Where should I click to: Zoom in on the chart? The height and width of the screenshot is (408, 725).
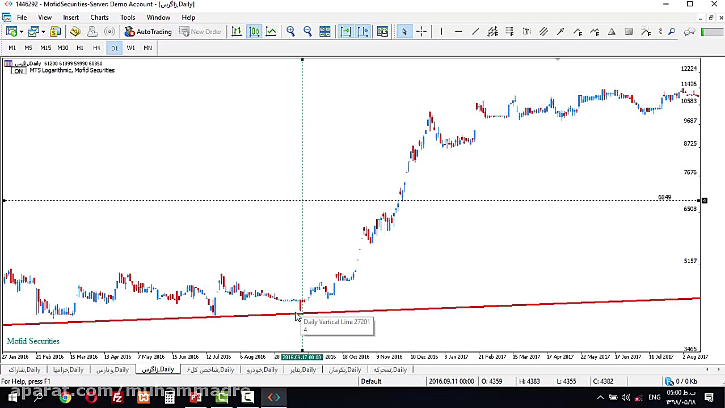click(290, 32)
